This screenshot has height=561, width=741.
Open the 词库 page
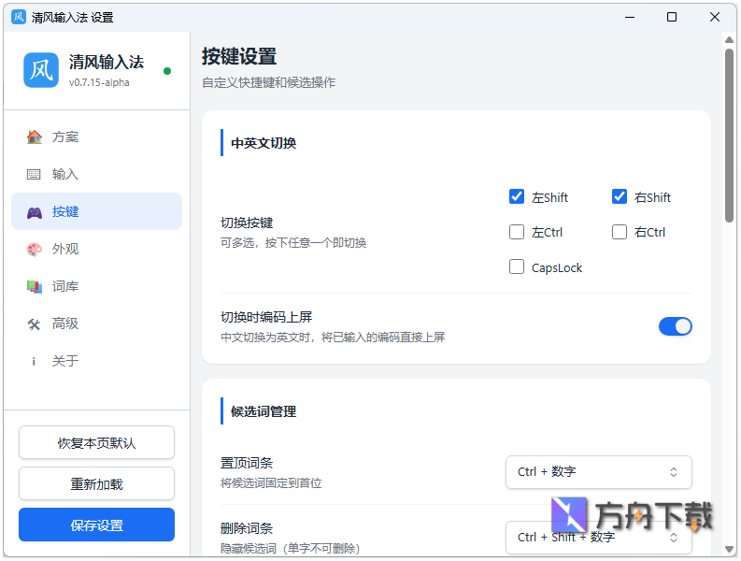96,287
